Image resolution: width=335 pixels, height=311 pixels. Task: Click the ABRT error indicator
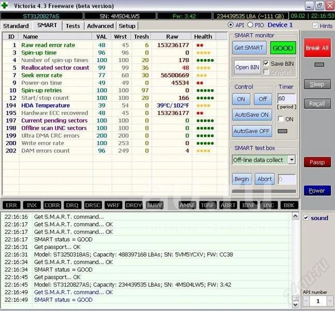tap(228, 205)
